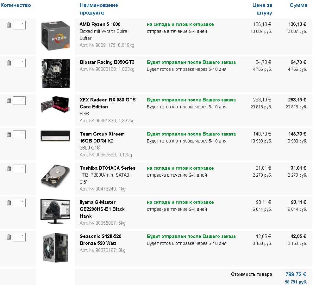Delete AMD Ryzen 5 1600 via trash icon

[9, 25]
